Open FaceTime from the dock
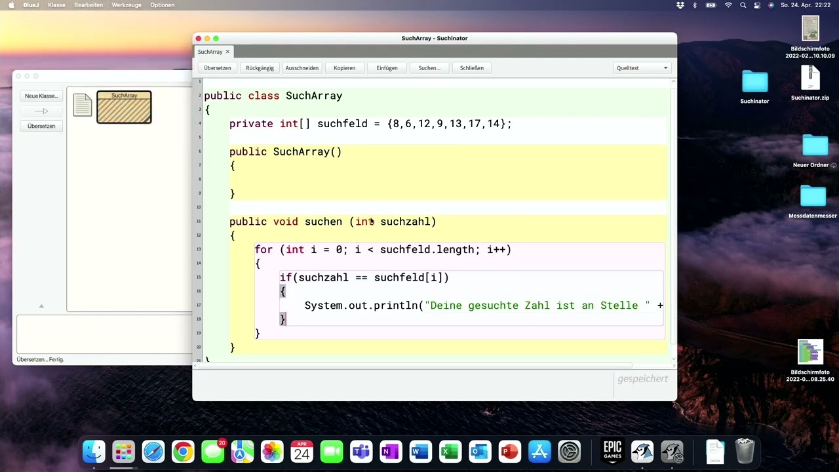The image size is (839, 472). (x=332, y=452)
